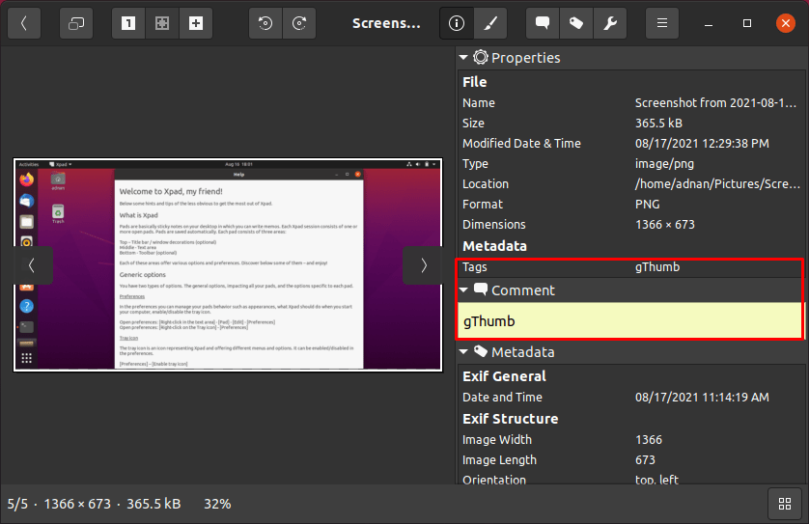This screenshot has height=524, width=809.
Task: Click the format value PNG
Action: tap(647, 205)
